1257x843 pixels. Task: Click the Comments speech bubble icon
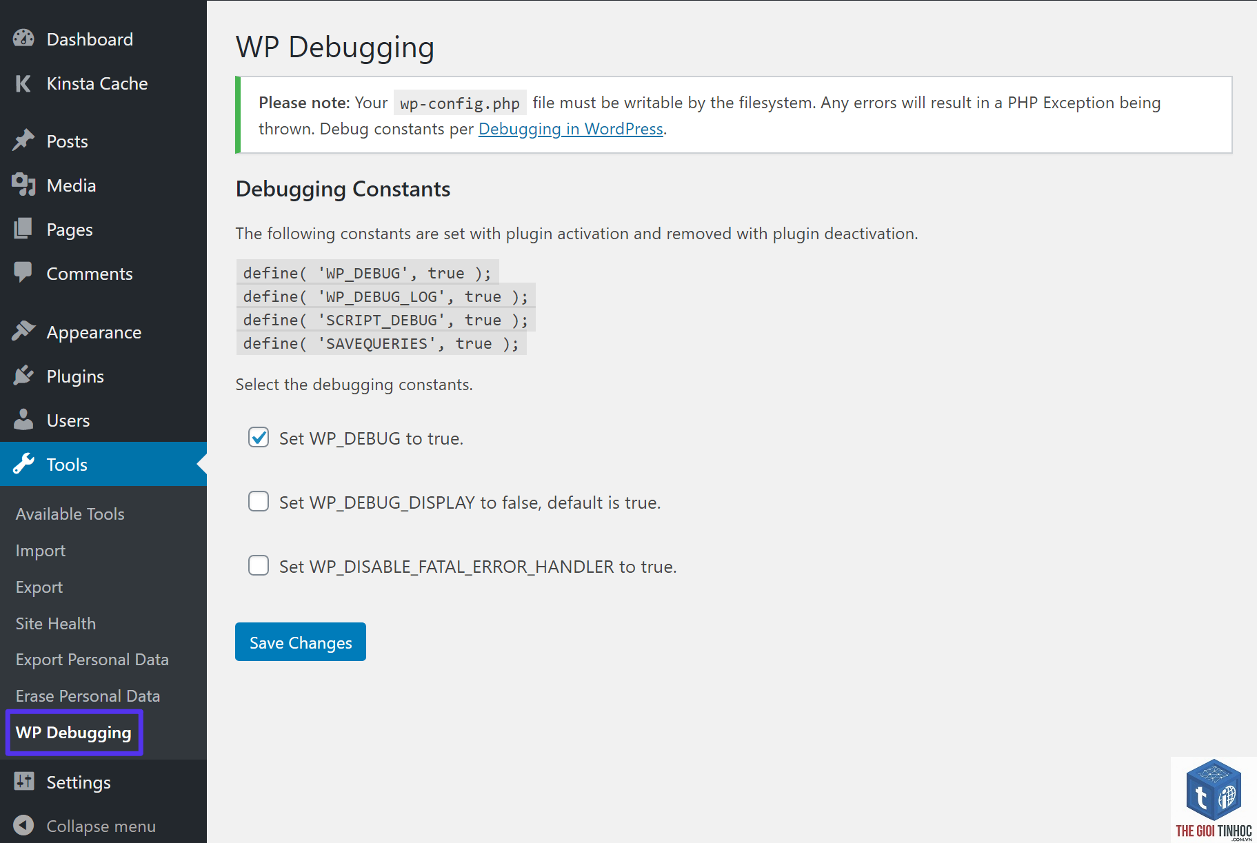tap(23, 273)
